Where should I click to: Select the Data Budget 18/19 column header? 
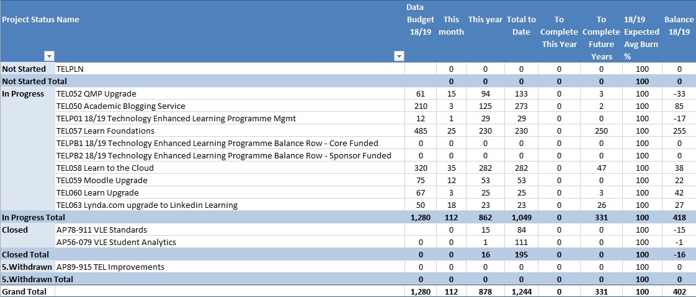pos(420,25)
